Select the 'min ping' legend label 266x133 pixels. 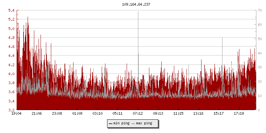point(121,124)
